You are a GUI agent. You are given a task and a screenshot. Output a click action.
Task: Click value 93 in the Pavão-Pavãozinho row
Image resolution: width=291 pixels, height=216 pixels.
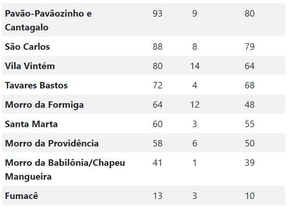158,13
